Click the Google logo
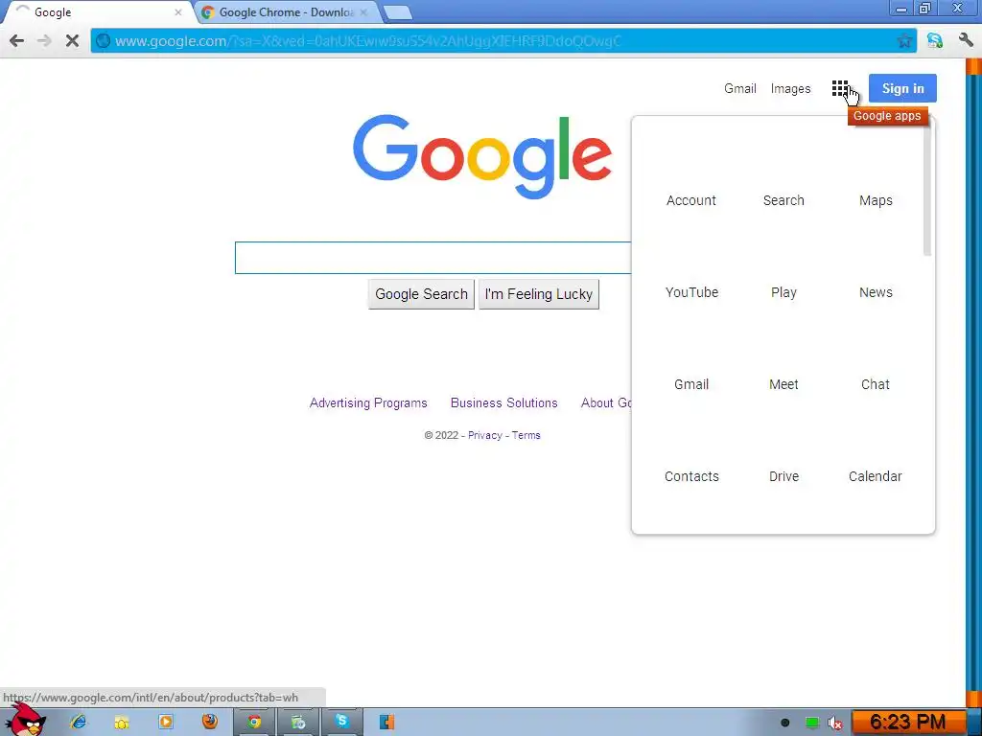 click(x=482, y=156)
